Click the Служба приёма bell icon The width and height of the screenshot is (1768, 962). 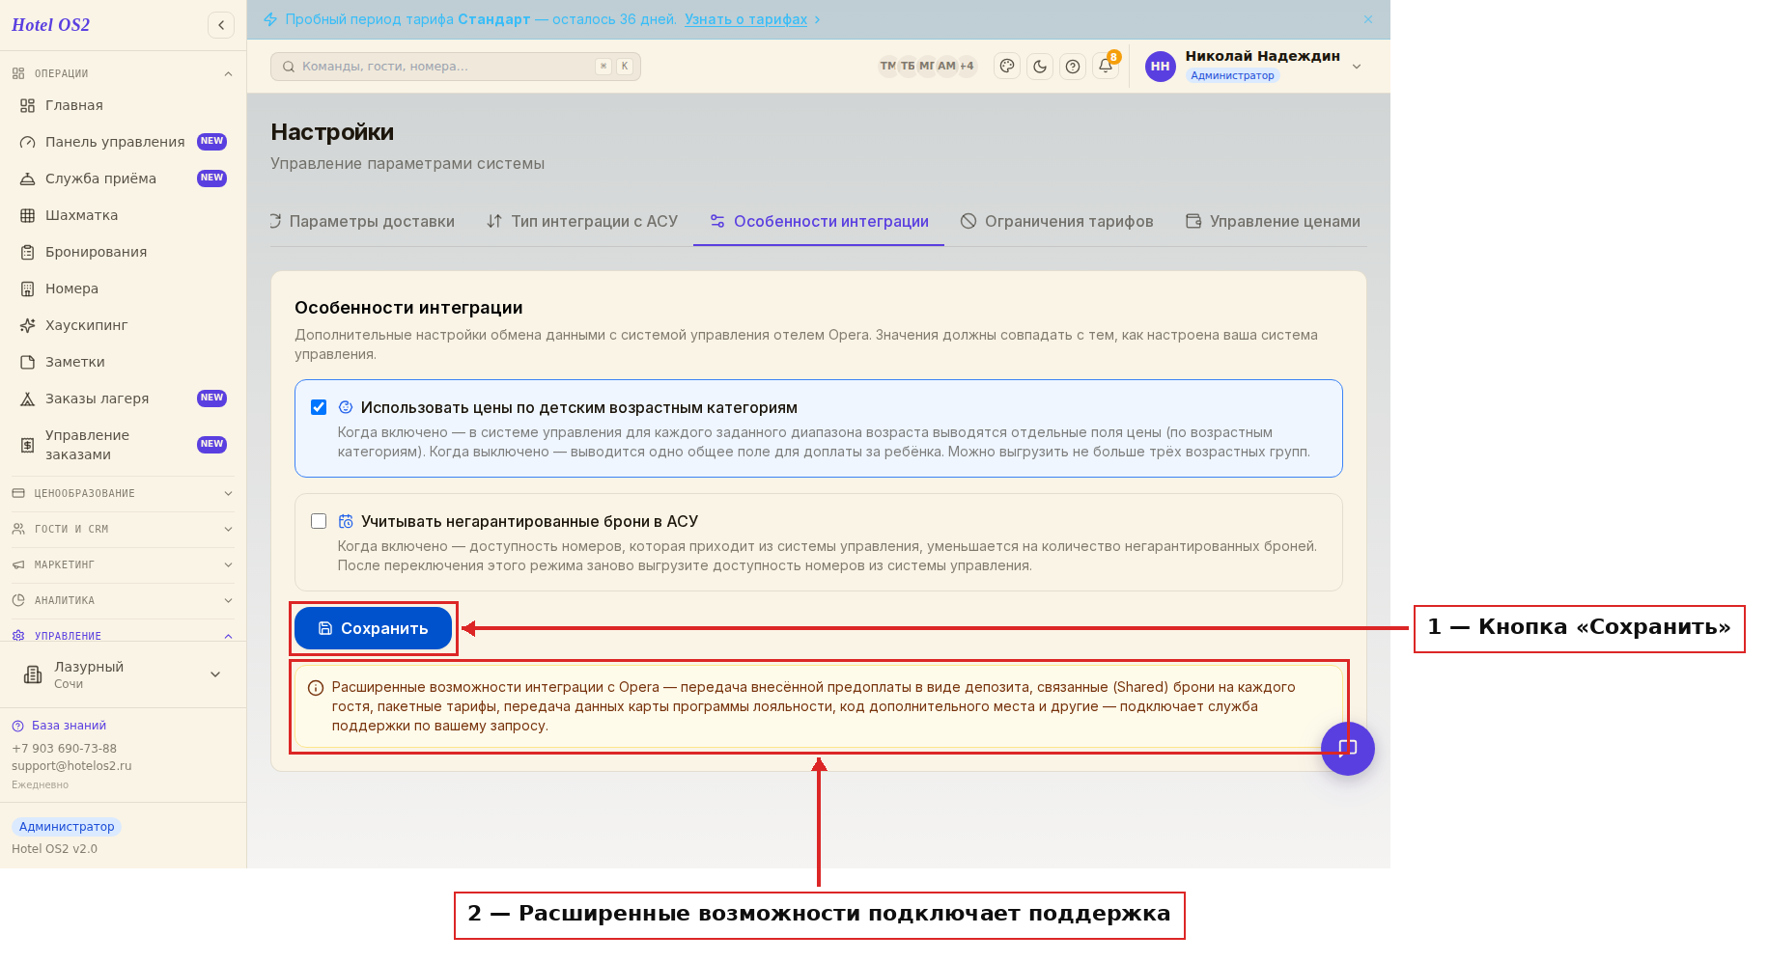point(28,179)
